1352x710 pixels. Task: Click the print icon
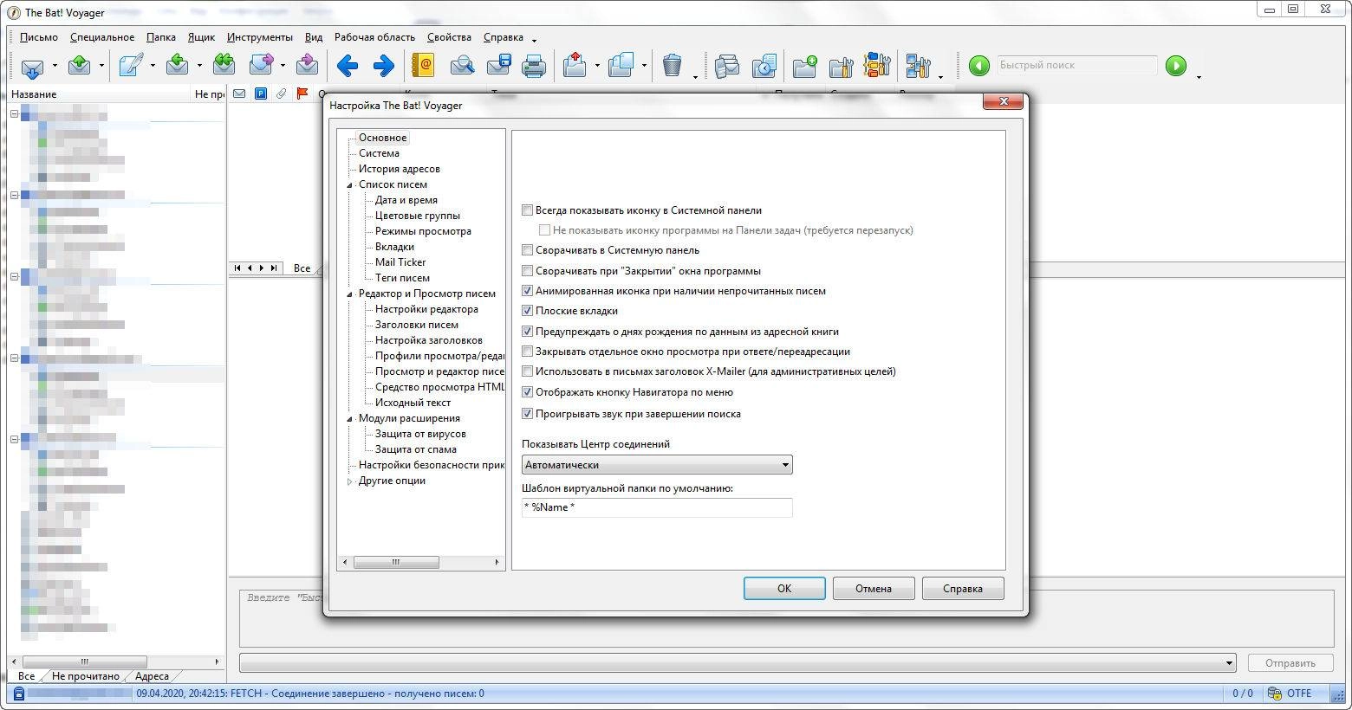pos(534,66)
